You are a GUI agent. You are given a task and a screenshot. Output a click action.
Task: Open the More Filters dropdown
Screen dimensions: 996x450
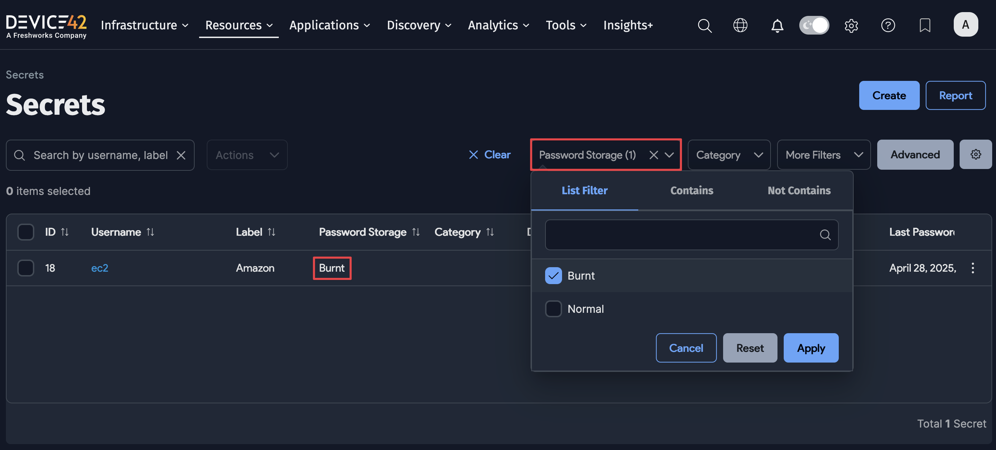point(824,155)
